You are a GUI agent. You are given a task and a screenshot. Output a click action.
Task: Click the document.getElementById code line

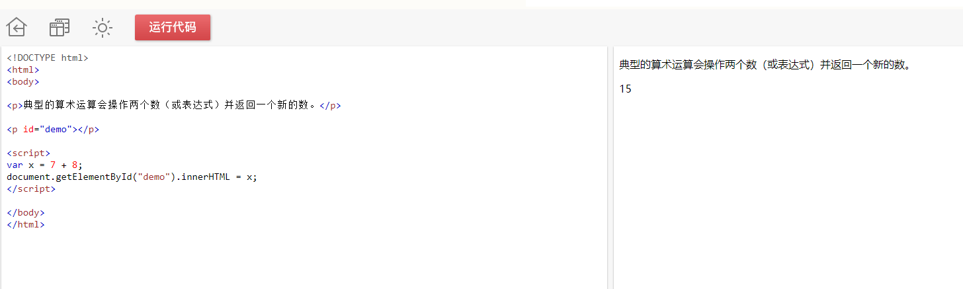pos(132,177)
